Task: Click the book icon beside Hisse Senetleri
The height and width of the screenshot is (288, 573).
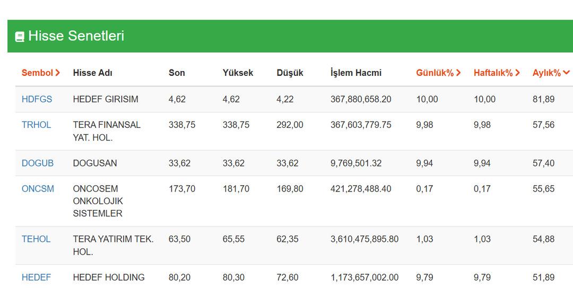Action: tap(20, 37)
